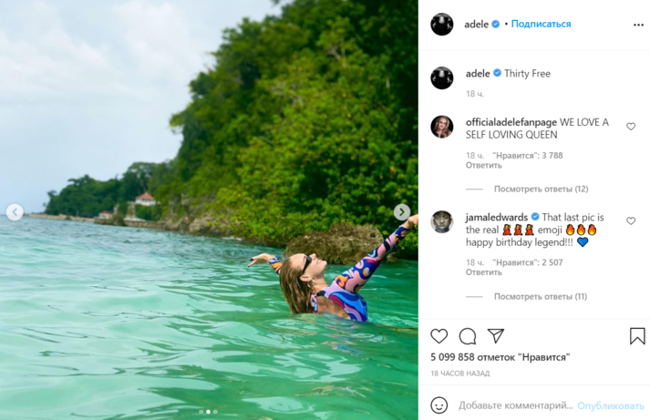Image resolution: width=650 pixels, height=420 pixels.
Task: Open emoji picker in comment field
Action: pos(438,405)
